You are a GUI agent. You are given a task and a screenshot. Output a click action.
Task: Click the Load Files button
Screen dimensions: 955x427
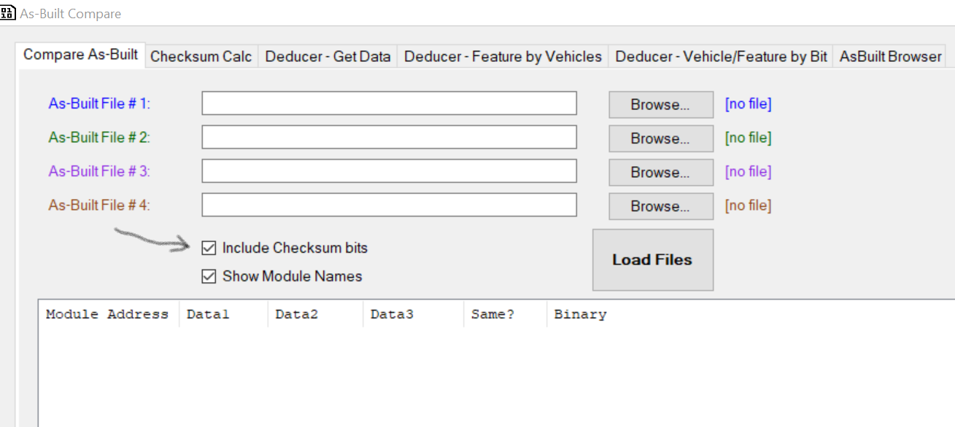[x=652, y=260]
